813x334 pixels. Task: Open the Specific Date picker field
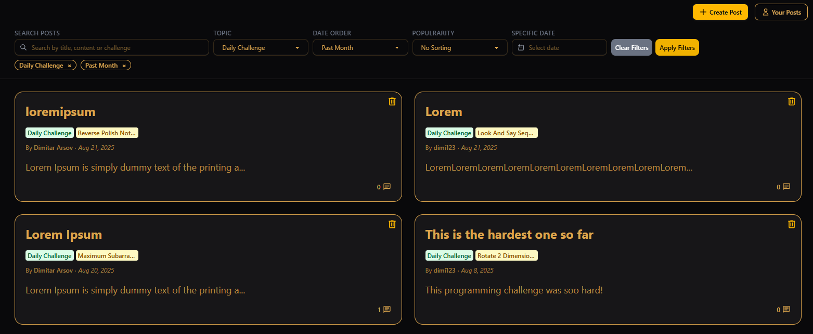(x=559, y=48)
